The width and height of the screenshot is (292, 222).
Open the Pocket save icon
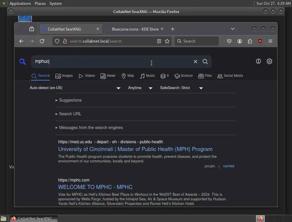point(229,41)
